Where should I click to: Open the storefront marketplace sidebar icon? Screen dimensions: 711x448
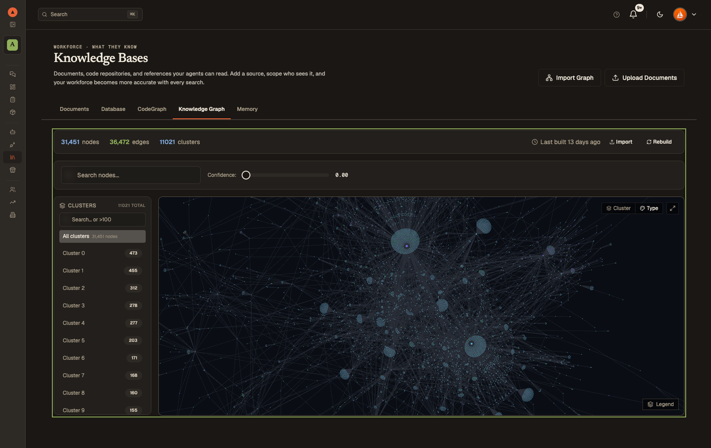(x=13, y=170)
